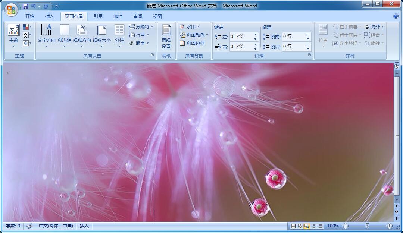Click the 左 (left) indent input field
Screen dimensions: 403x233
coord(241,37)
